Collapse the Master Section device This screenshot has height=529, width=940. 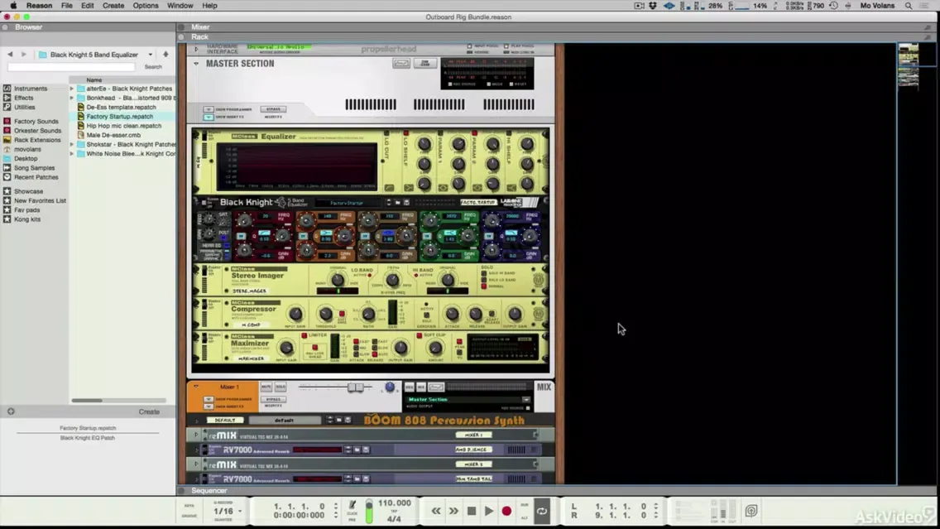[196, 64]
